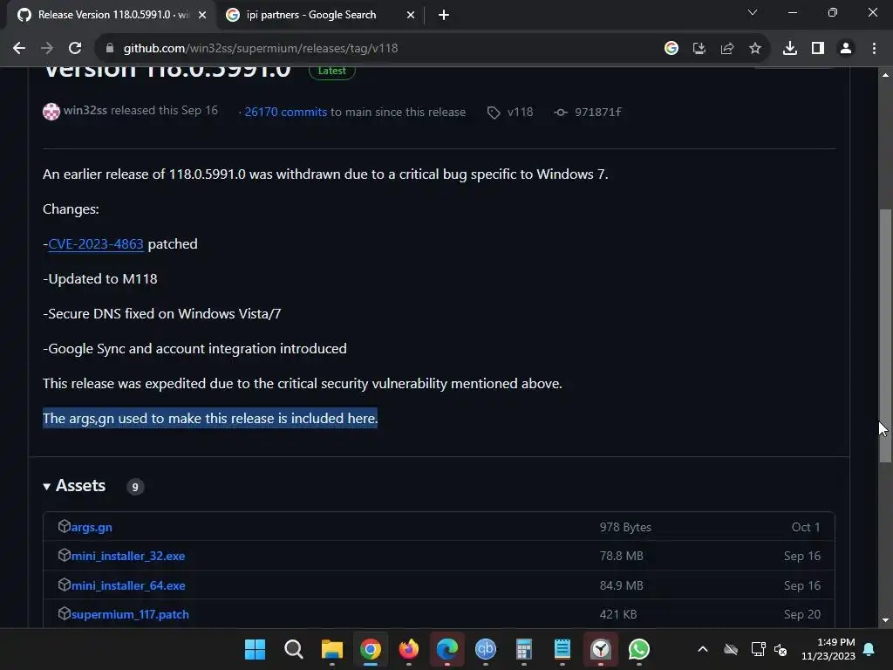Open the CVE-2023-4863 link
893x670 pixels.
pyautogui.click(x=96, y=244)
